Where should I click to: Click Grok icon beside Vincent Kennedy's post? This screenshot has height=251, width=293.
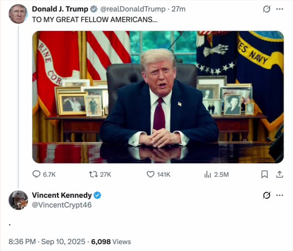pos(266,195)
